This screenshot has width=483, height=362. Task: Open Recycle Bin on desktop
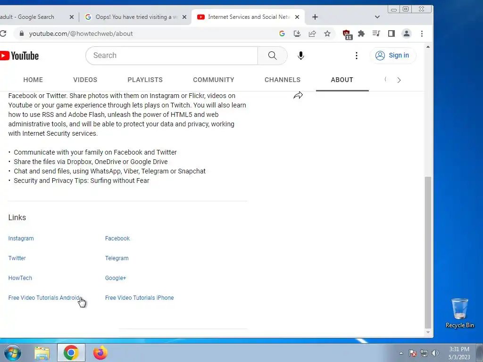click(x=459, y=313)
